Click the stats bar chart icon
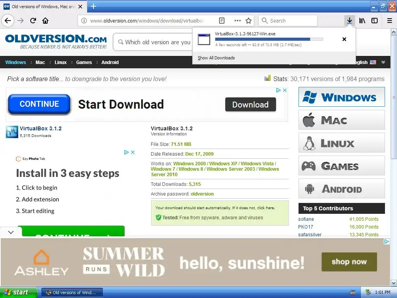397x298 pixels. tap(268, 78)
